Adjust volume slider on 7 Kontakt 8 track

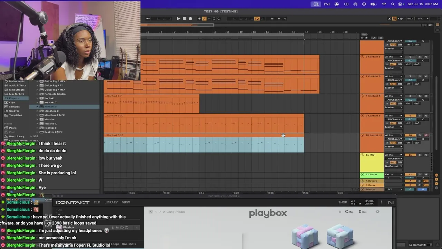pos(410,80)
